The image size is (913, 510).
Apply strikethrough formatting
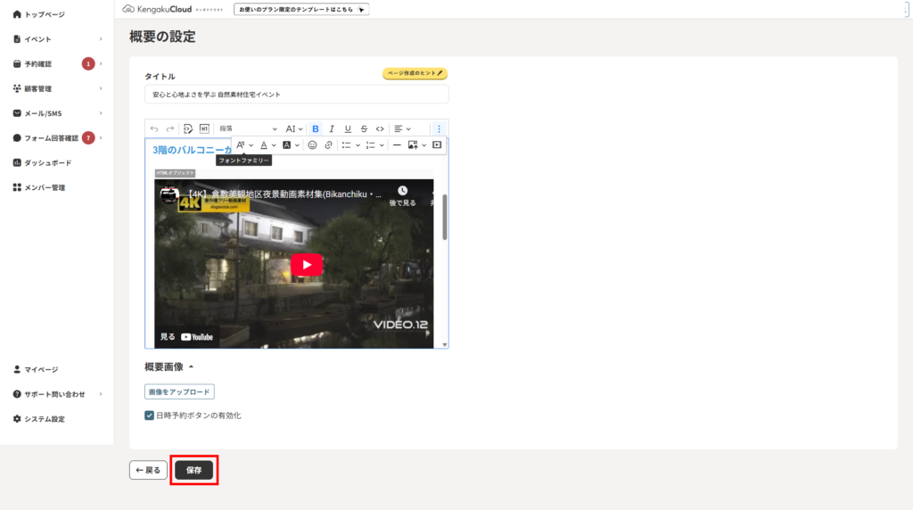(364, 129)
